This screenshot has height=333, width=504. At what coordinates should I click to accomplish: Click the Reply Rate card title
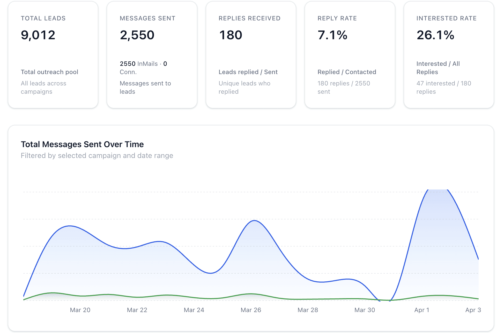pos(337,18)
